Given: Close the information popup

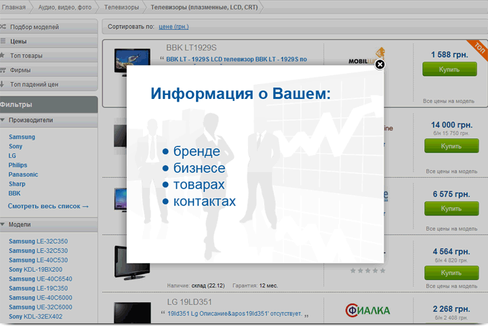Looking at the screenshot, I should point(380,64).
